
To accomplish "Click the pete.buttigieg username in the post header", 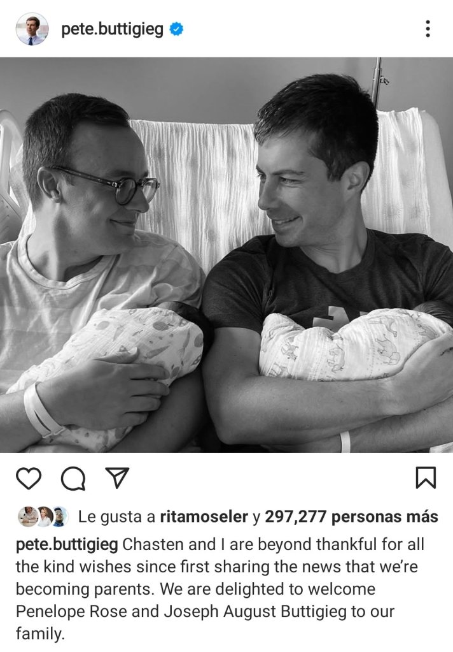I will (x=112, y=30).
